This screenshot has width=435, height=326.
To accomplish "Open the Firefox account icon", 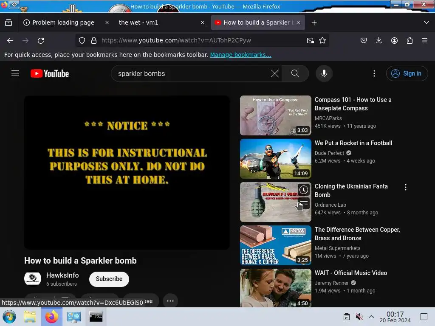I will click(394, 40).
